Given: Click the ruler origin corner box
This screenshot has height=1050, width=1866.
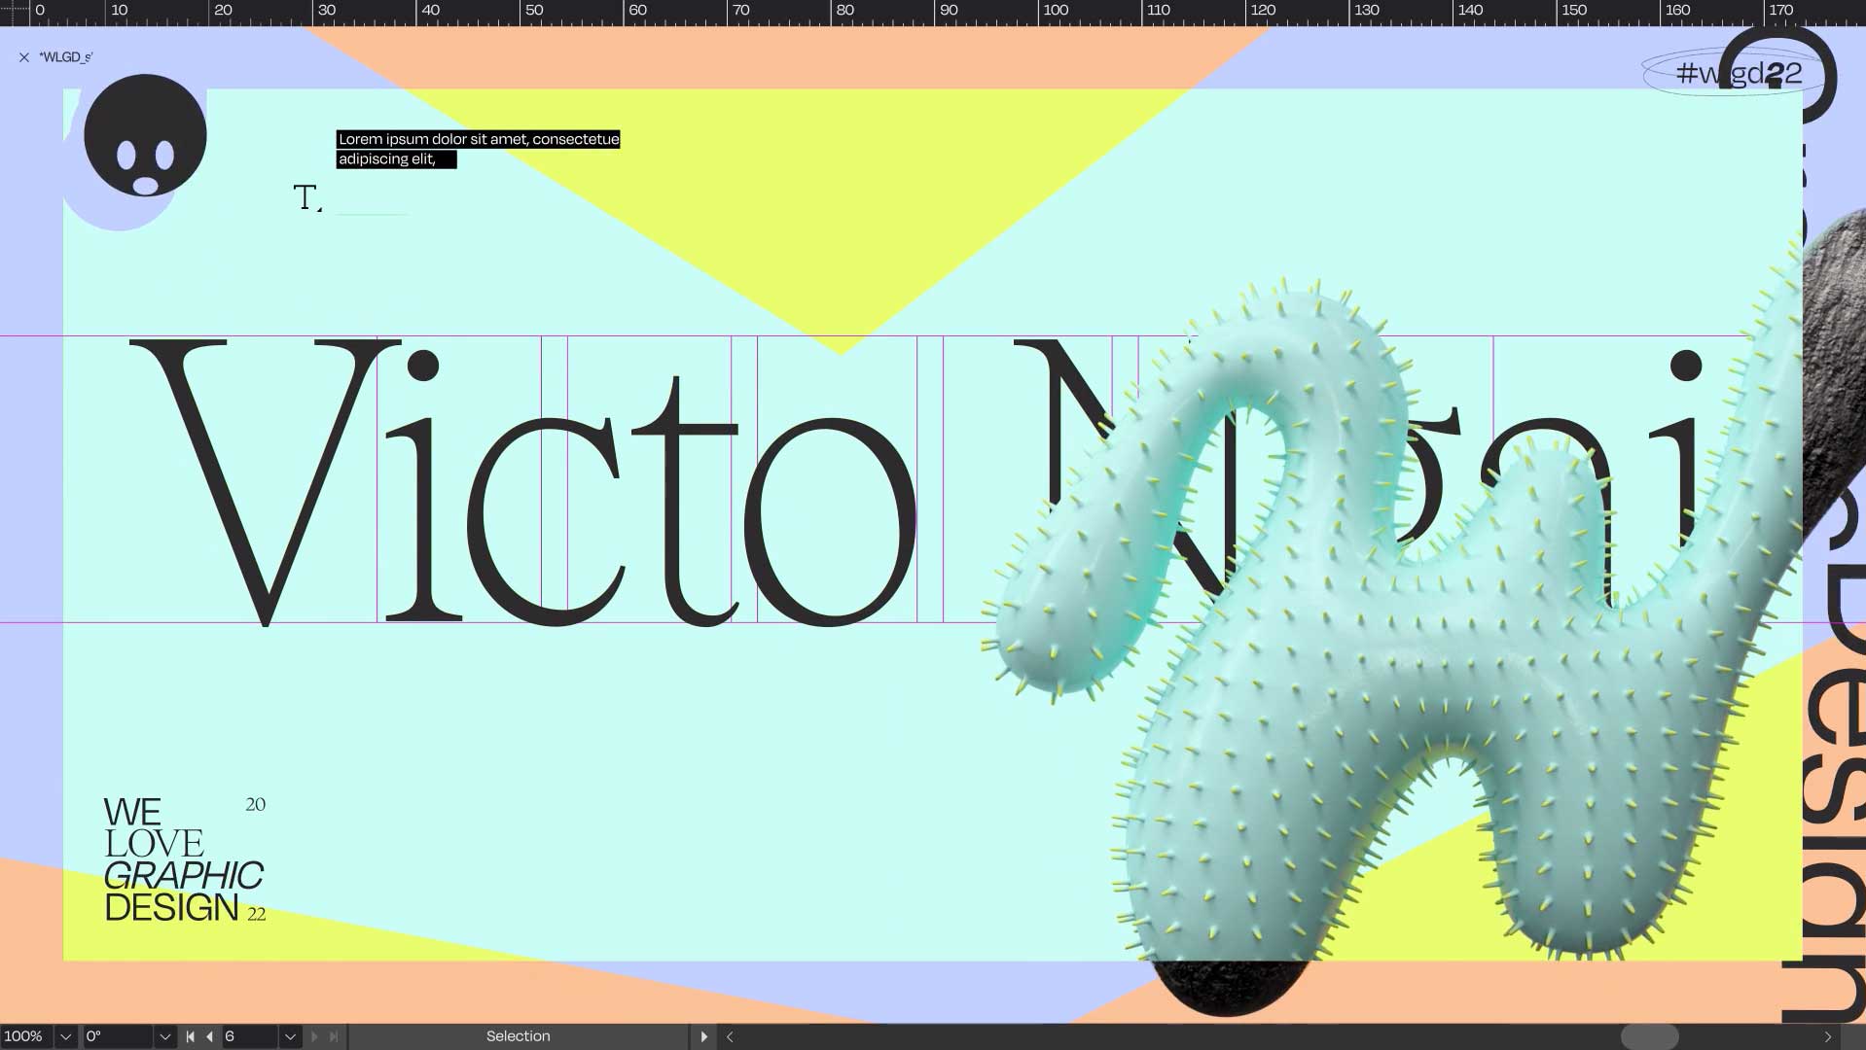Looking at the screenshot, I should [15, 11].
